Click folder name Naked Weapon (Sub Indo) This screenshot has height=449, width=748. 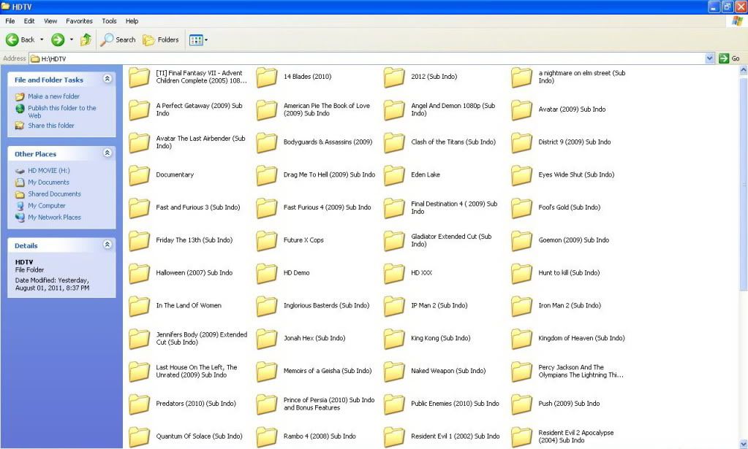click(x=448, y=371)
